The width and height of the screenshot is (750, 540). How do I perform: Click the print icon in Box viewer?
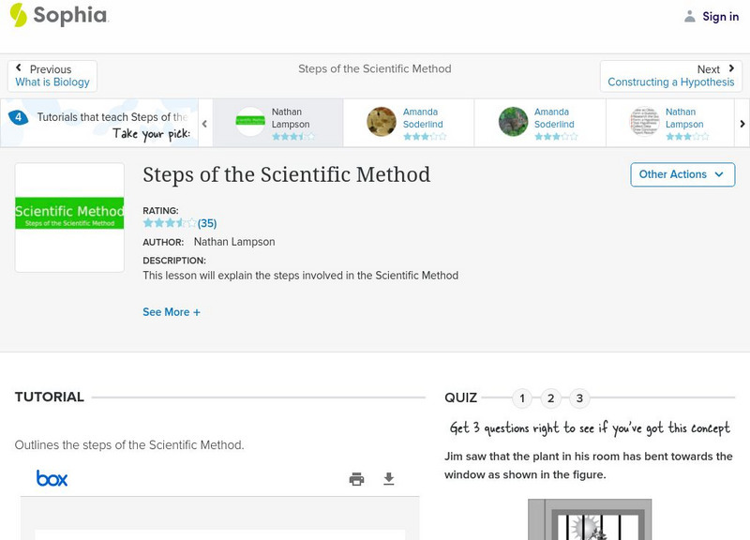356,479
